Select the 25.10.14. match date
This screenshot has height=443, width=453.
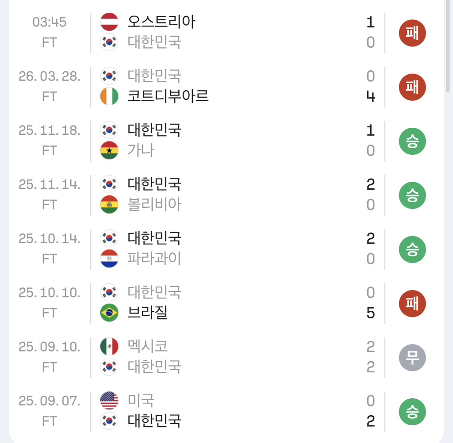tap(50, 239)
